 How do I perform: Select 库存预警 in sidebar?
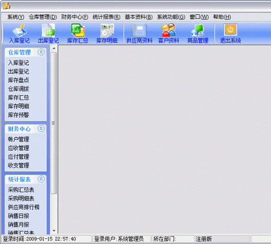(x=18, y=115)
